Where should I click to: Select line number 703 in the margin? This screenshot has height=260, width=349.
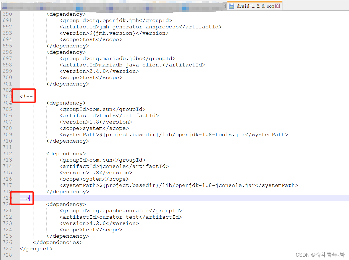(7, 96)
